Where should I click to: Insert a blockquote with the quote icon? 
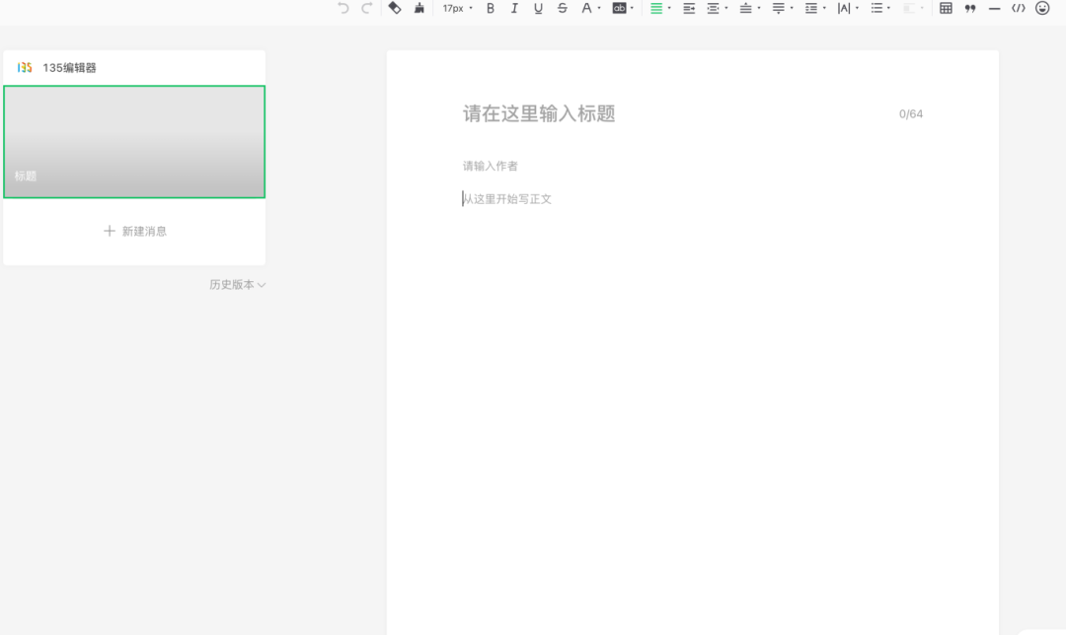[970, 8]
